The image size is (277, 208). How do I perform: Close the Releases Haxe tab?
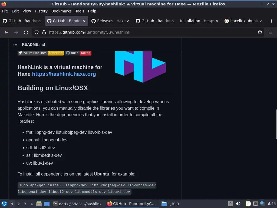(128, 21)
